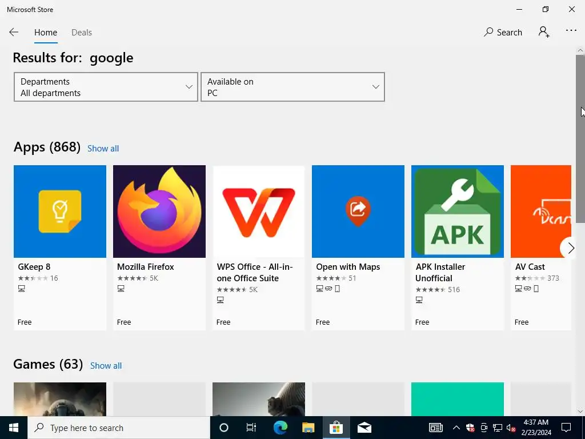Screen dimensions: 585x439
Task: Expand the Available on dropdown
Action: 292,87
